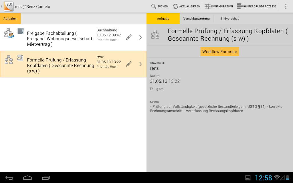Click Datum value 31.05.13 13:22 in details
The width and height of the screenshot is (293, 183).
165,81
